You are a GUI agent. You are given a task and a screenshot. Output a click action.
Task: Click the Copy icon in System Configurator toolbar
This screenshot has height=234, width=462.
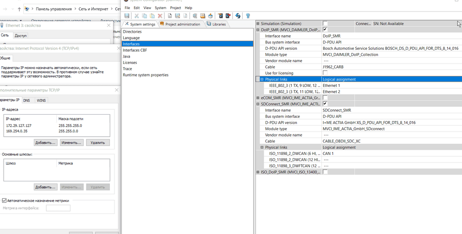(144, 16)
